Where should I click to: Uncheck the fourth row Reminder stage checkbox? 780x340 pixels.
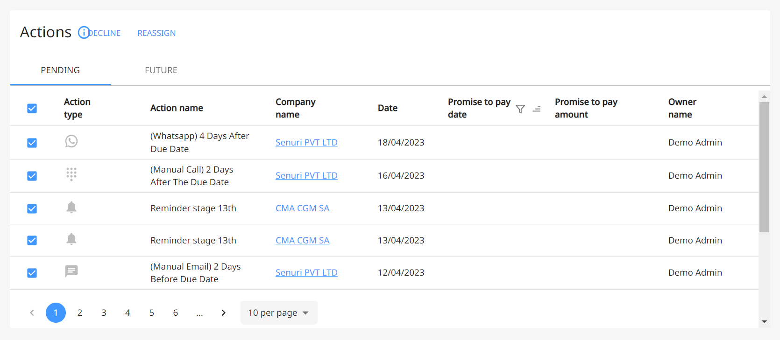[32, 240]
